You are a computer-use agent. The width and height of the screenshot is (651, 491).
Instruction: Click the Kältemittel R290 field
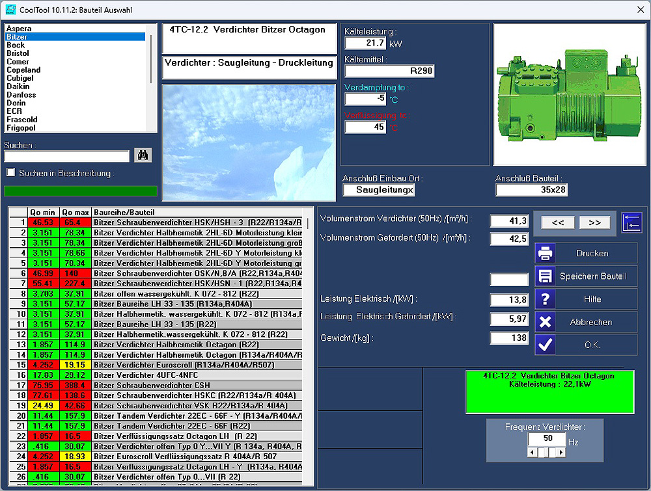click(389, 71)
